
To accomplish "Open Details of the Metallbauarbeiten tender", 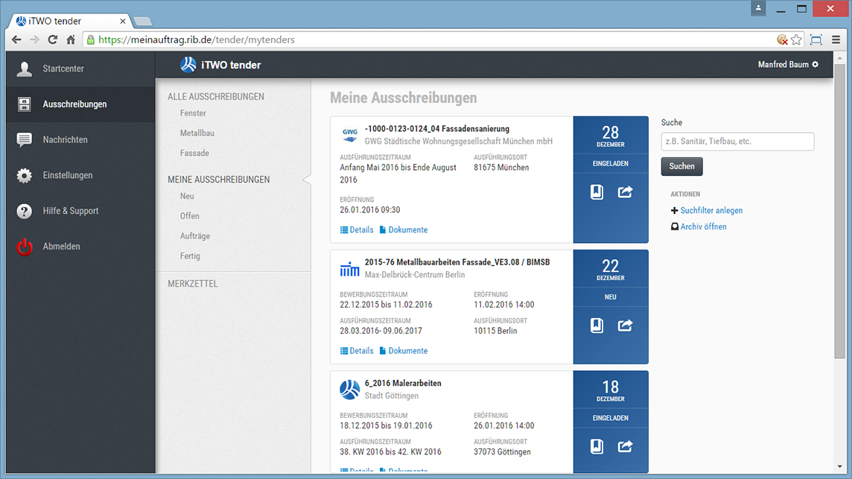I will tap(357, 351).
